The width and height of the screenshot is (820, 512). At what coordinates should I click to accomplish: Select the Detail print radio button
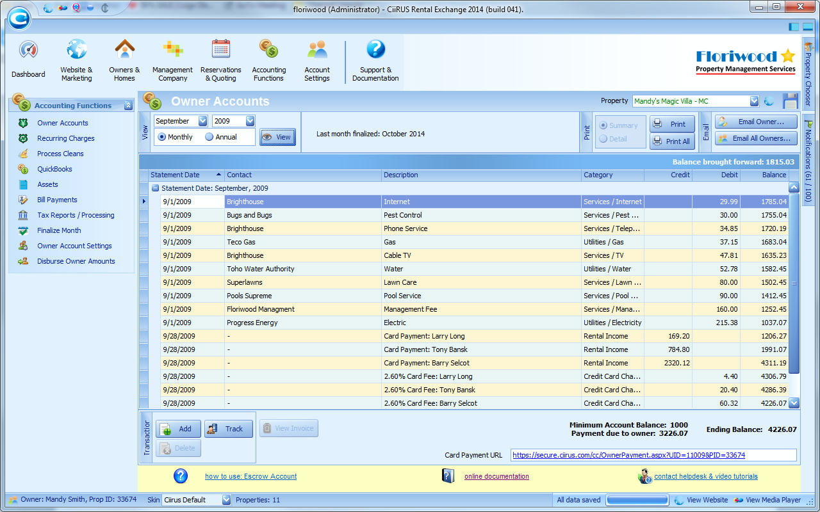click(603, 139)
